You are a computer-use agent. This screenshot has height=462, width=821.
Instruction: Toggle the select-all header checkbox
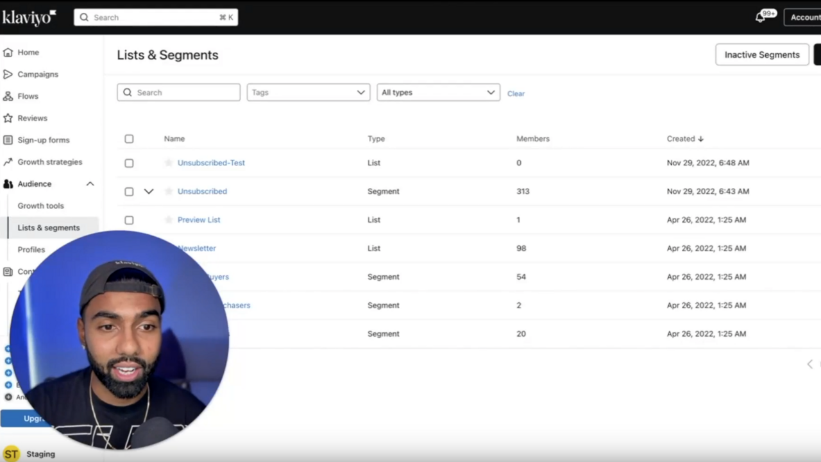tap(129, 139)
